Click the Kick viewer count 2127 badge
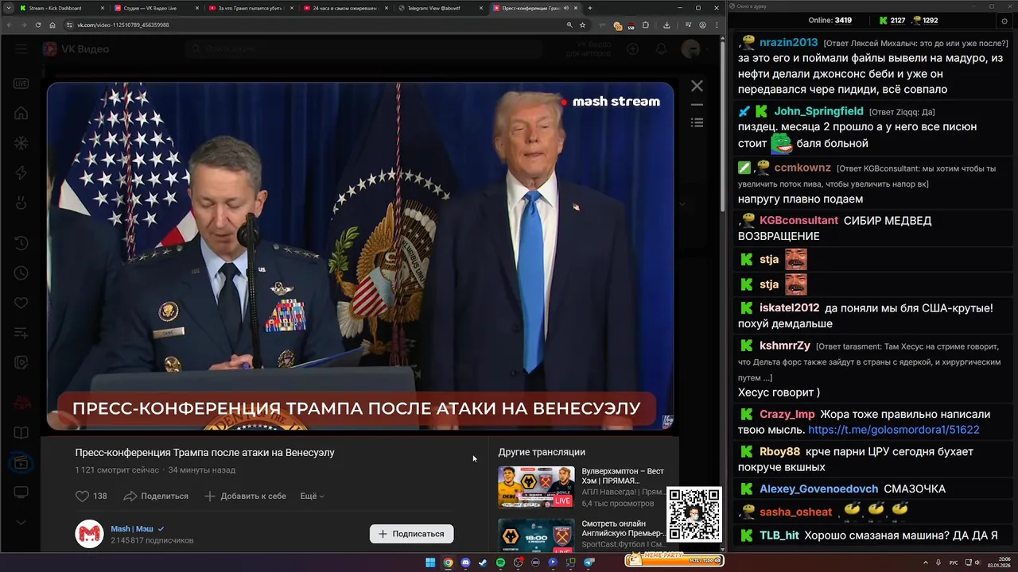Screen dimensions: 1018x572 tap(892, 20)
